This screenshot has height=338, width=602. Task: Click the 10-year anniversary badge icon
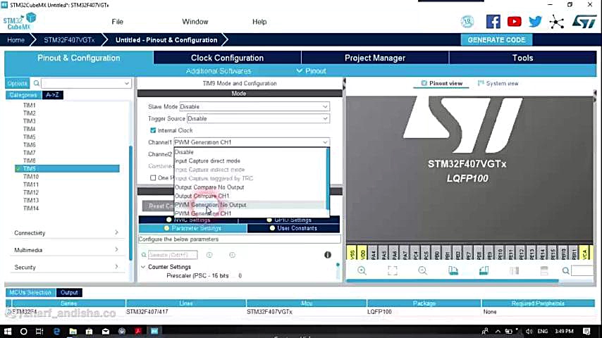tap(467, 22)
